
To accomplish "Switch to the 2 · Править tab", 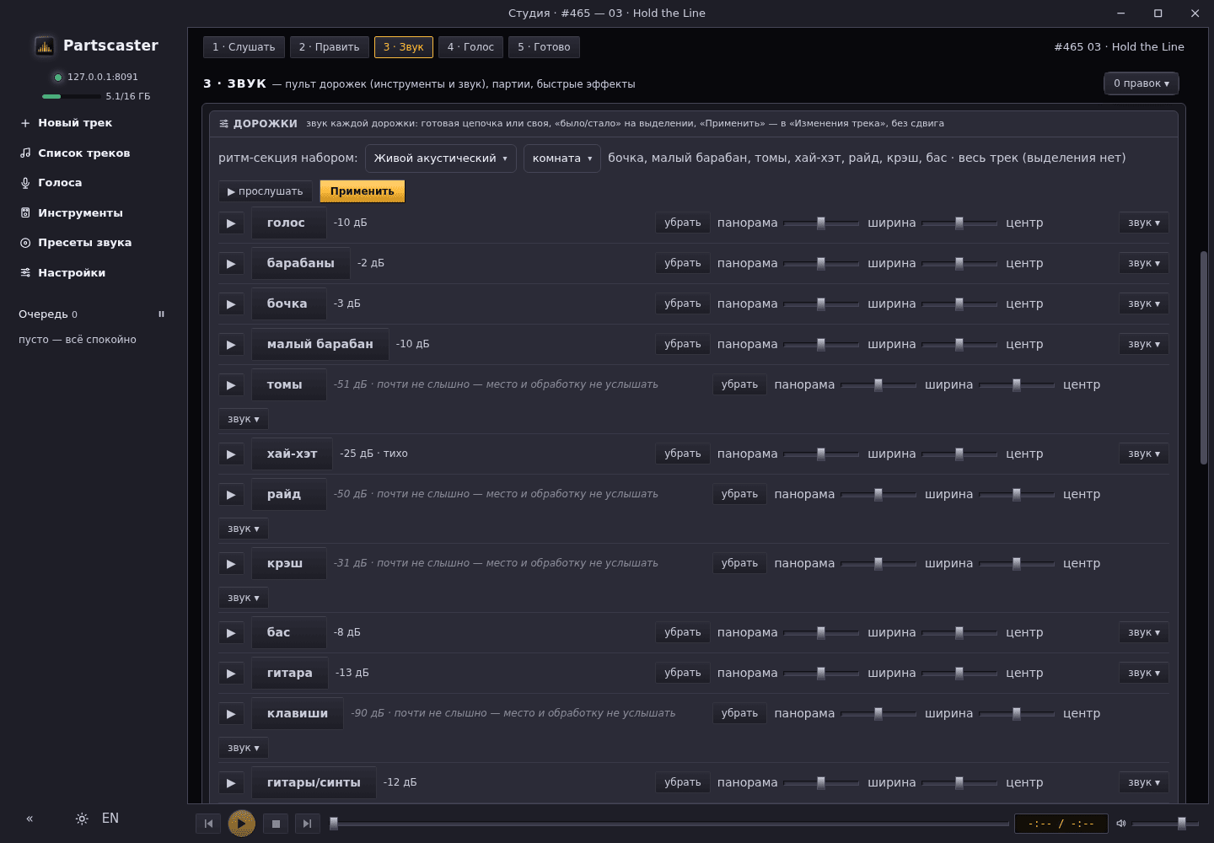I will (330, 47).
